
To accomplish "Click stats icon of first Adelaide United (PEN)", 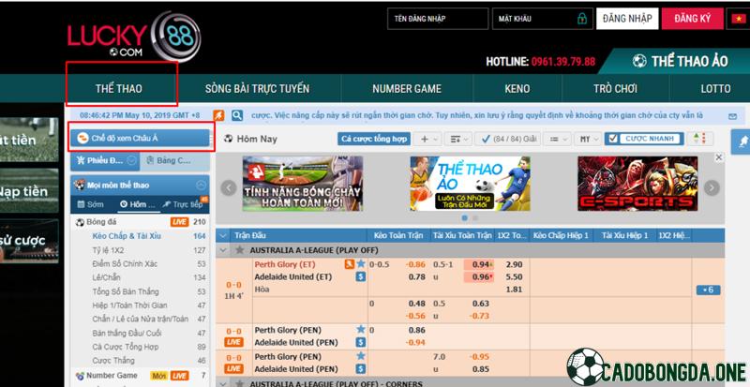I will [361, 343].
